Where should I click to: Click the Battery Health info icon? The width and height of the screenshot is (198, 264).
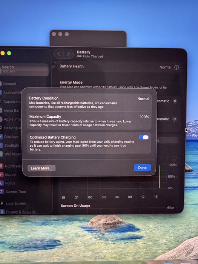[x=177, y=68]
